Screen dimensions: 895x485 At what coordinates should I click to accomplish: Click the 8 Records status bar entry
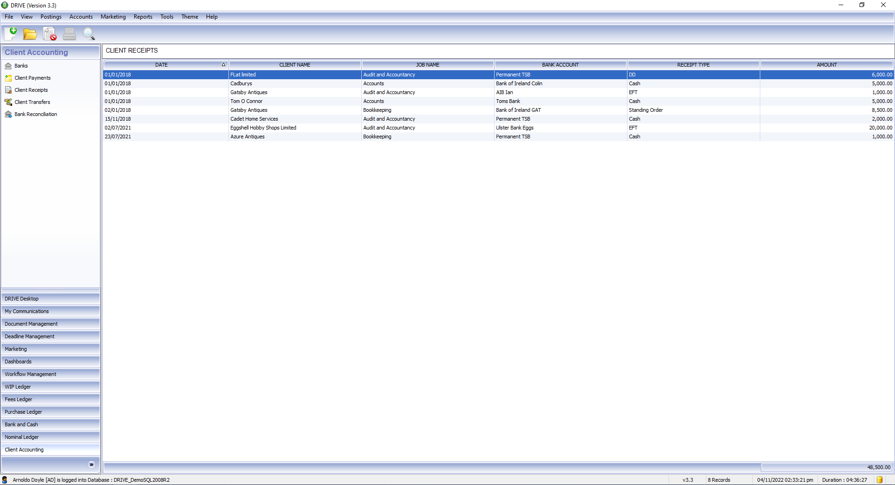(x=719, y=480)
